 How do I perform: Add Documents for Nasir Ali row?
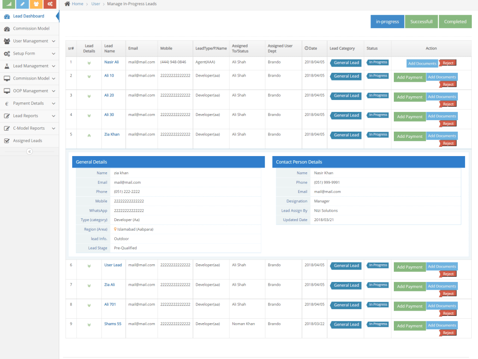(x=422, y=64)
